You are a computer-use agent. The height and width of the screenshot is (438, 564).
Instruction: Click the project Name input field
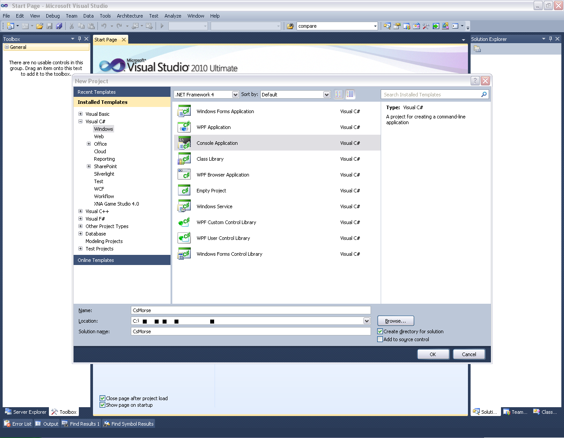pyautogui.click(x=251, y=310)
